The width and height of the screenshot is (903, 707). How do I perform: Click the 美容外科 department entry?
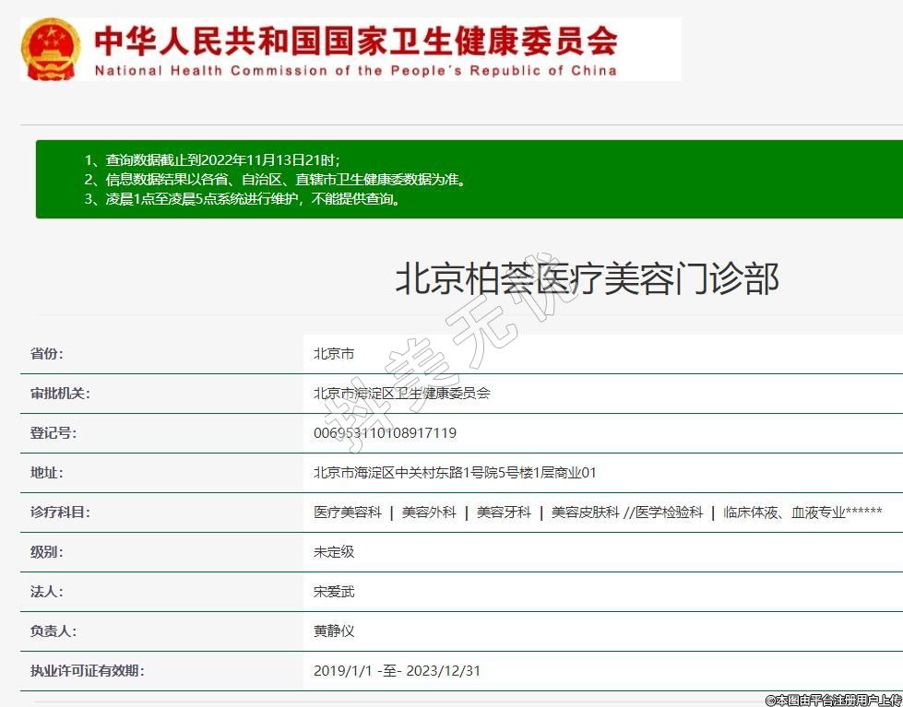429,513
